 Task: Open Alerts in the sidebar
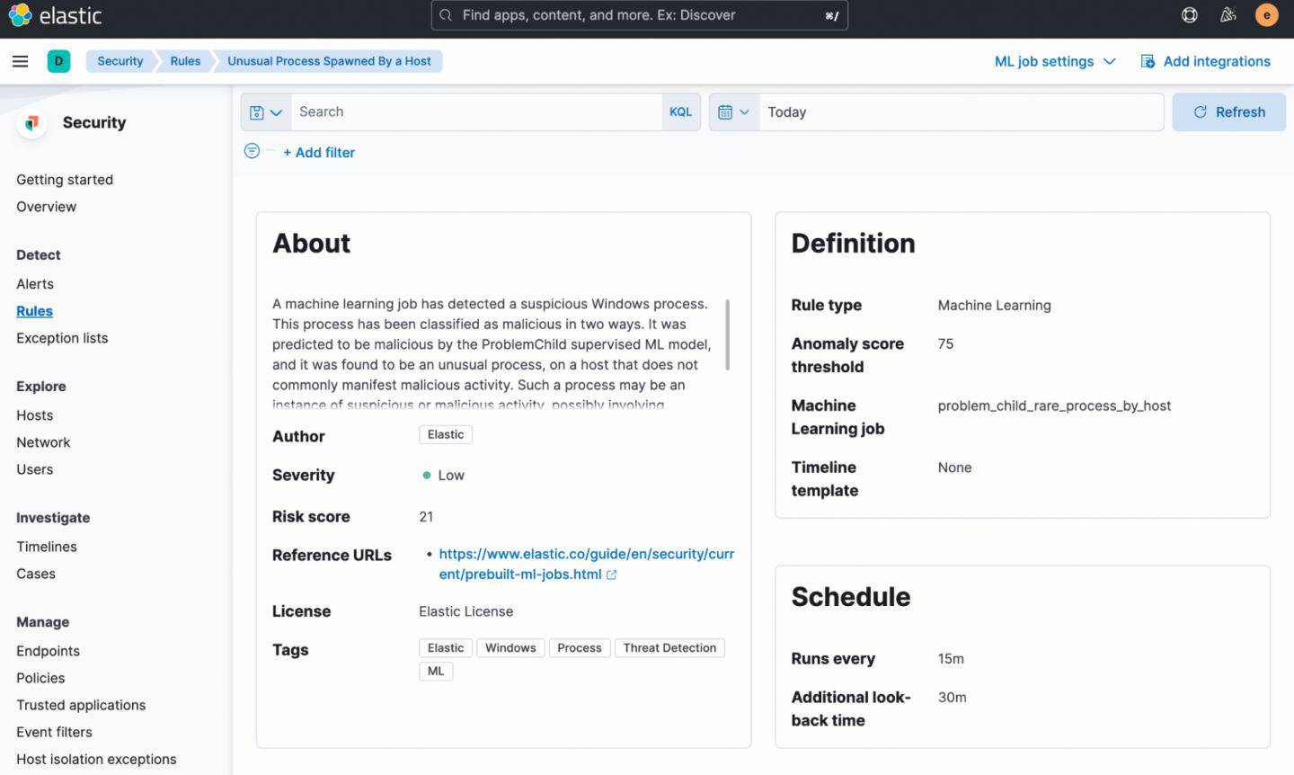[35, 284]
